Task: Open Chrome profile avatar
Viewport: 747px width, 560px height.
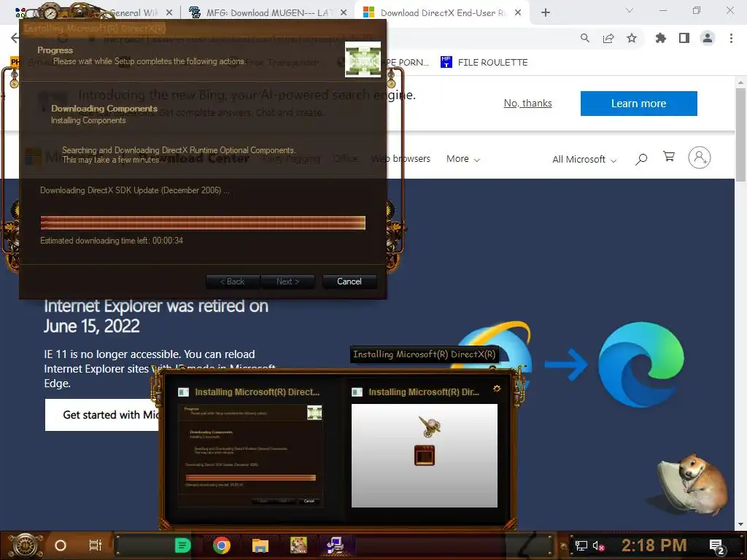Action: click(708, 38)
